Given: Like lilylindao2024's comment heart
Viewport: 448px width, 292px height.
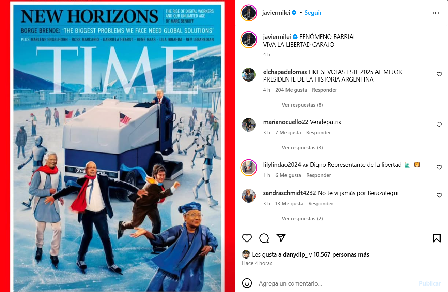Looking at the screenshot, I should point(439,167).
